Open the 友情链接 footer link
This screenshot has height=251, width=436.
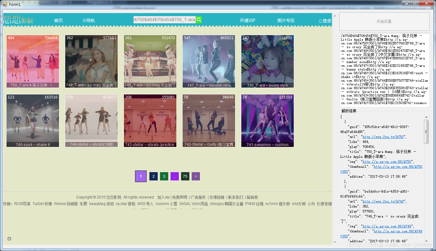(217, 197)
